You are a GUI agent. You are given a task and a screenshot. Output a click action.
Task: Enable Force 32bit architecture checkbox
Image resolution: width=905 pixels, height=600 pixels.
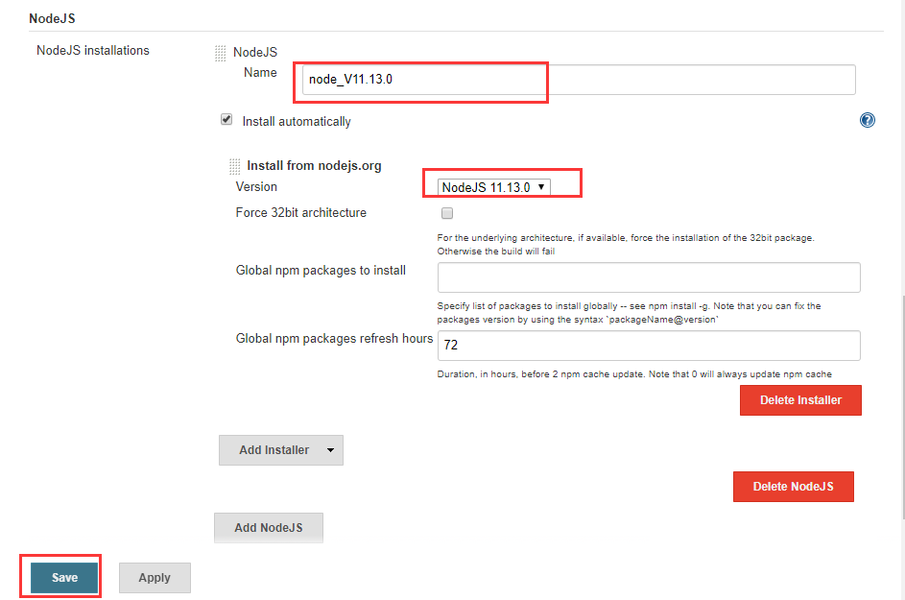[446, 213]
